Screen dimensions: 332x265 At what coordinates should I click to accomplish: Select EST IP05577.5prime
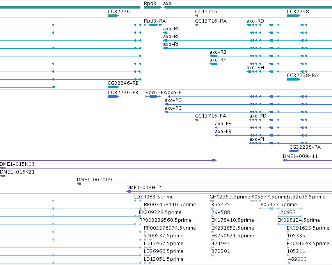pyautogui.click(x=269, y=197)
